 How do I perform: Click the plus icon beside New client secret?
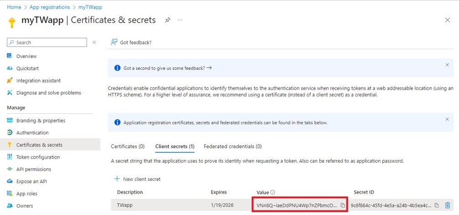117,179
